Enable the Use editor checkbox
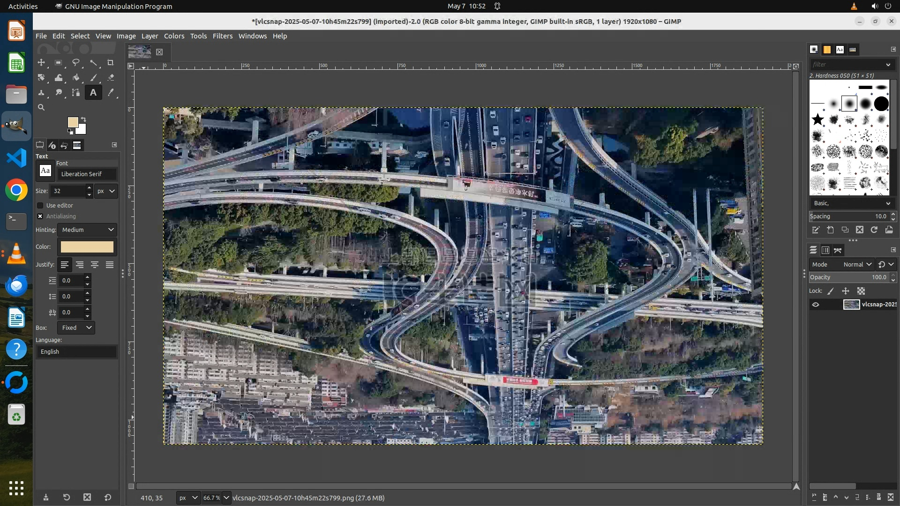The height and width of the screenshot is (506, 900). coord(40,206)
